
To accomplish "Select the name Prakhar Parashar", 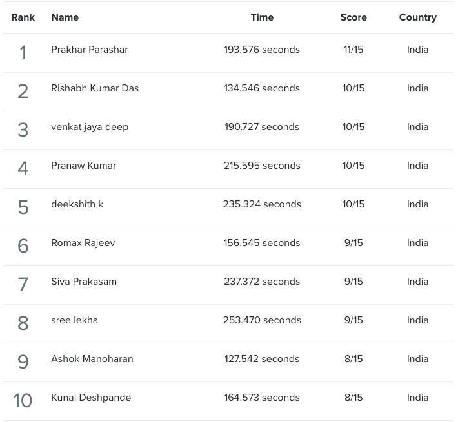I will coord(90,50).
